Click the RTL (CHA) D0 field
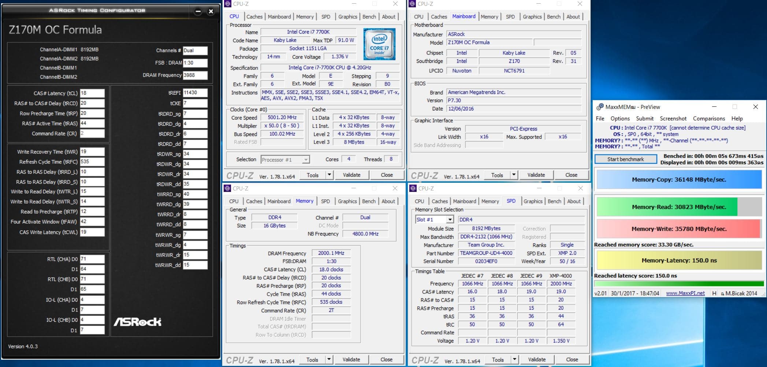This screenshot has height=367, width=767. coord(92,259)
